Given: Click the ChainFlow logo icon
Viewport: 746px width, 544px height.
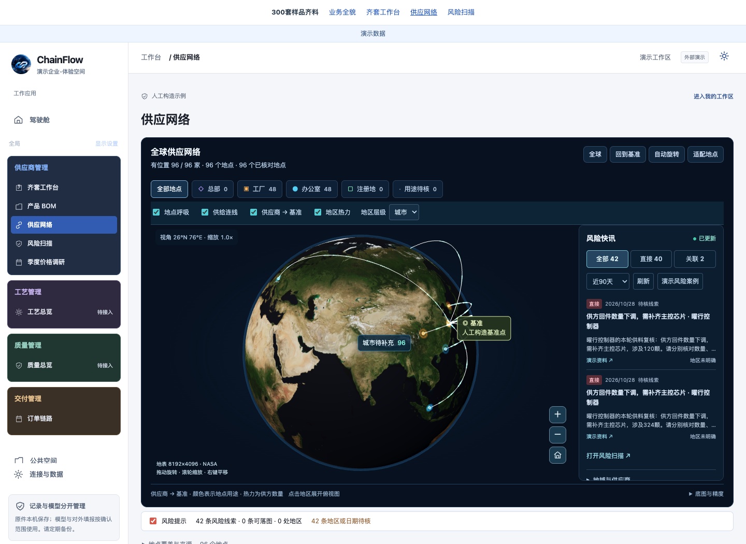Looking at the screenshot, I should pyautogui.click(x=21, y=64).
